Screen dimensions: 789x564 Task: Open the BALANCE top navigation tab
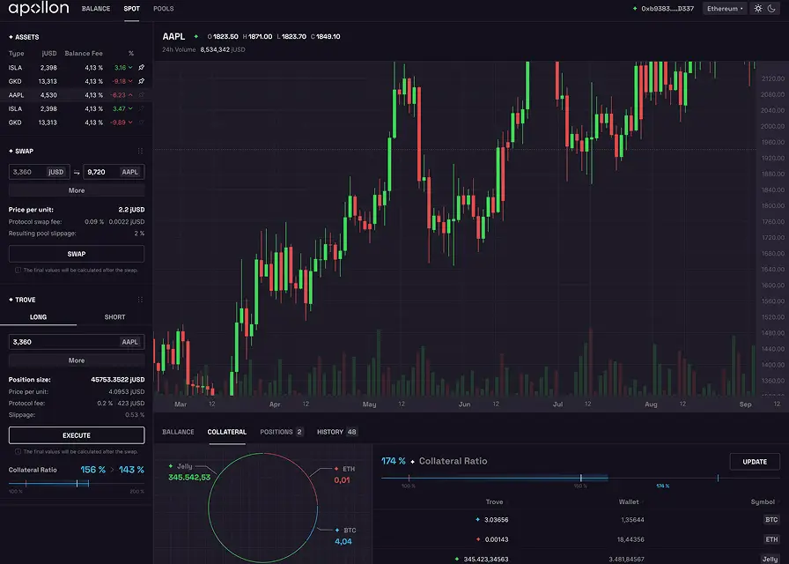96,9
